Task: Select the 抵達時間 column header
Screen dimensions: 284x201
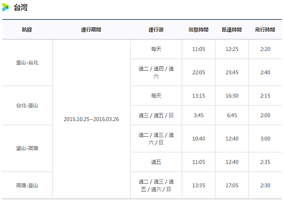Action: click(x=231, y=29)
